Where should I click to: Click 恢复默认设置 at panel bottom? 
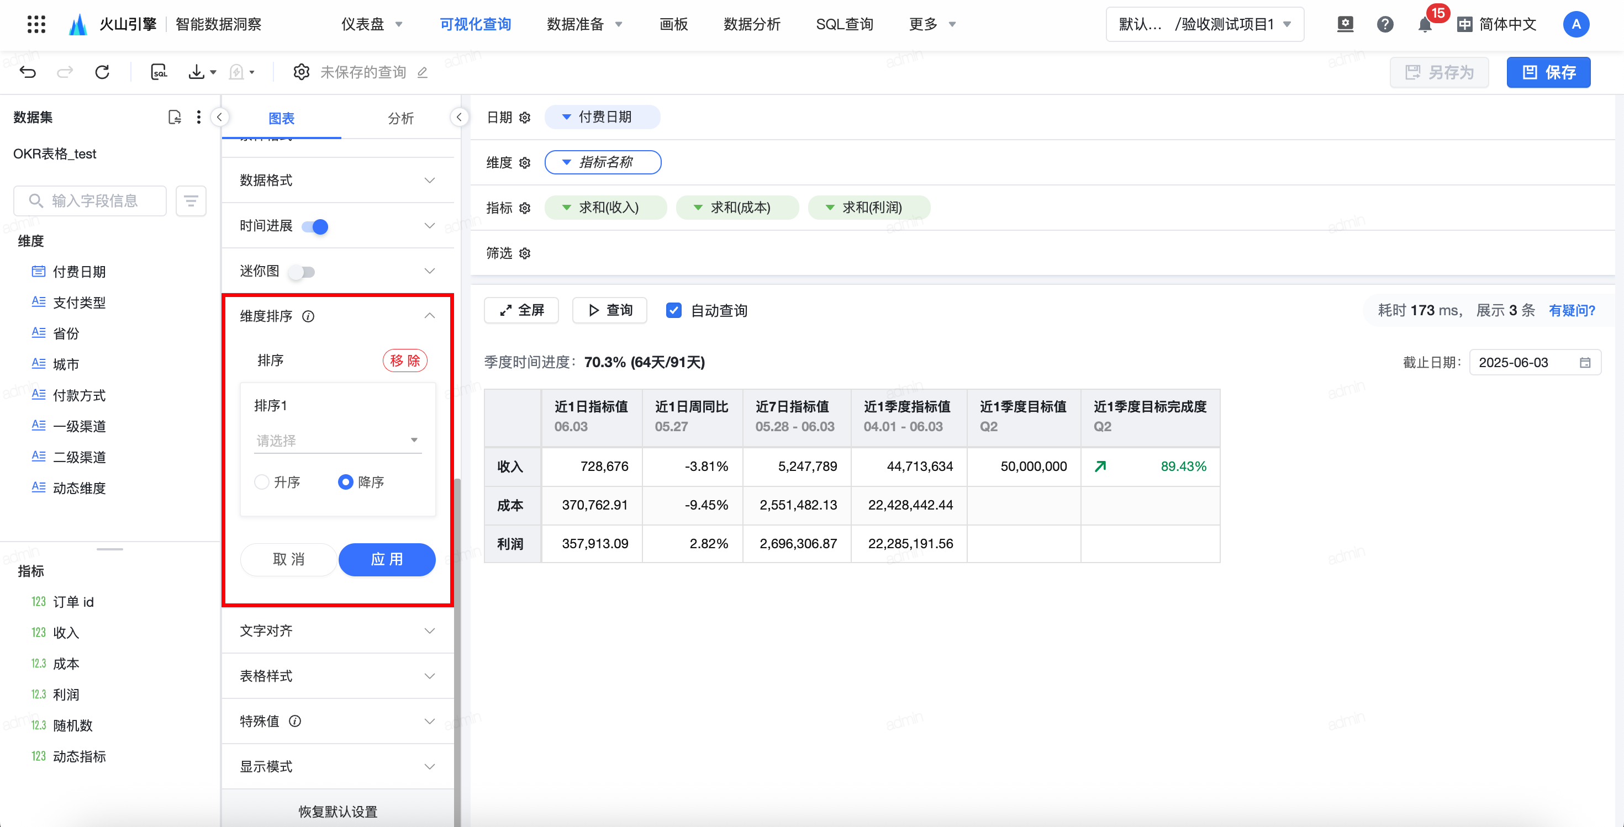338,812
